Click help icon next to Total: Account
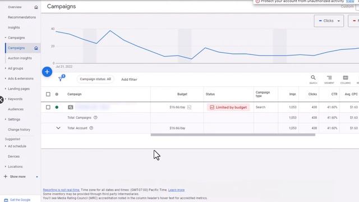 click(x=91, y=128)
